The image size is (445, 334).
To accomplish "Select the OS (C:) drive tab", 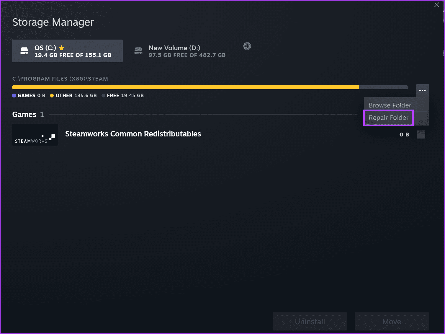I will pyautogui.click(x=67, y=51).
